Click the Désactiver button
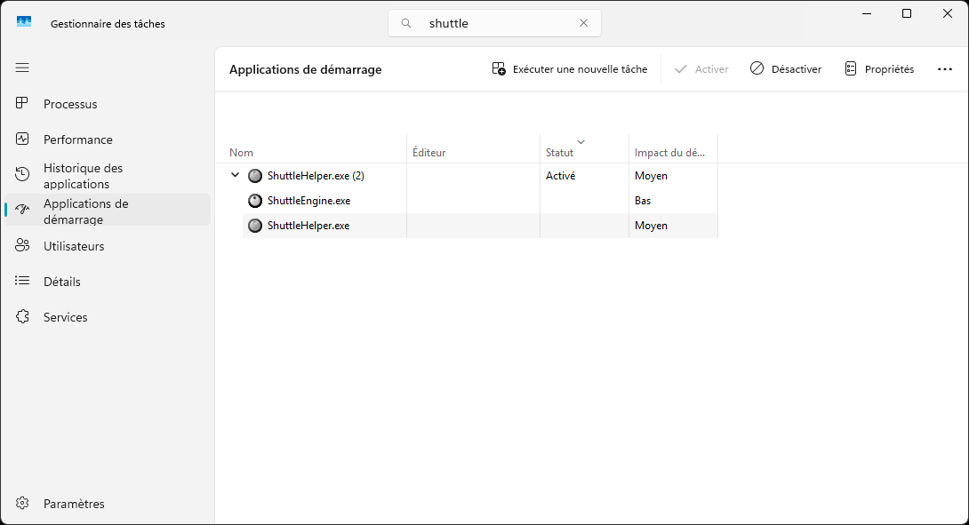 [x=786, y=69]
